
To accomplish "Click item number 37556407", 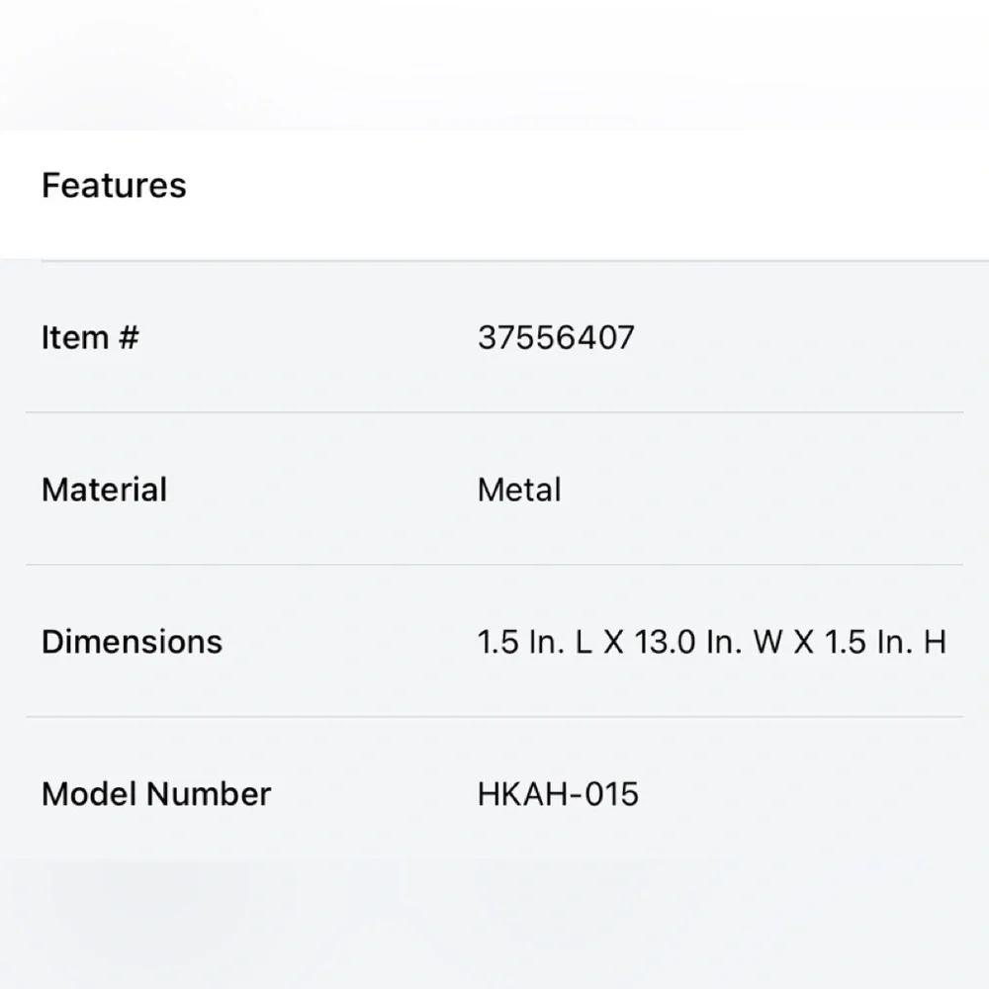I will tap(556, 337).
